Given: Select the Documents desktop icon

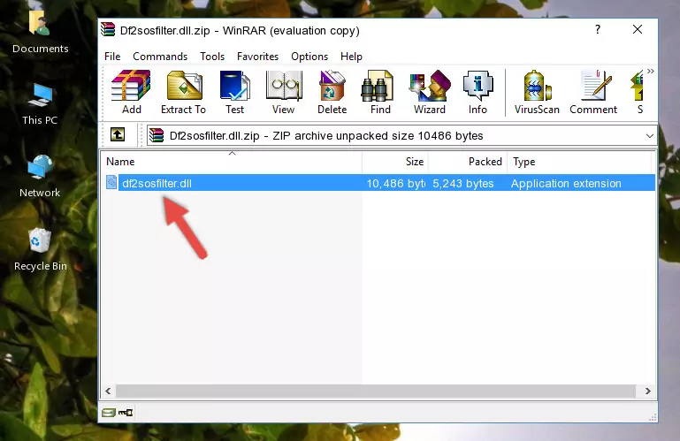Looking at the screenshot, I should point(40,32).
